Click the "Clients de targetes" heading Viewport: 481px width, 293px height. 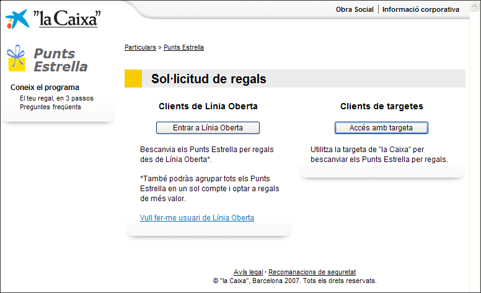point(382,106)
